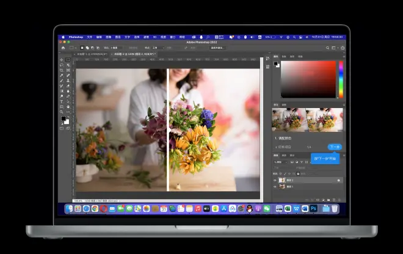The image size is (403, 254).
Task: Click the 选择并遮住 button in options bar
Action: [217, 48]
